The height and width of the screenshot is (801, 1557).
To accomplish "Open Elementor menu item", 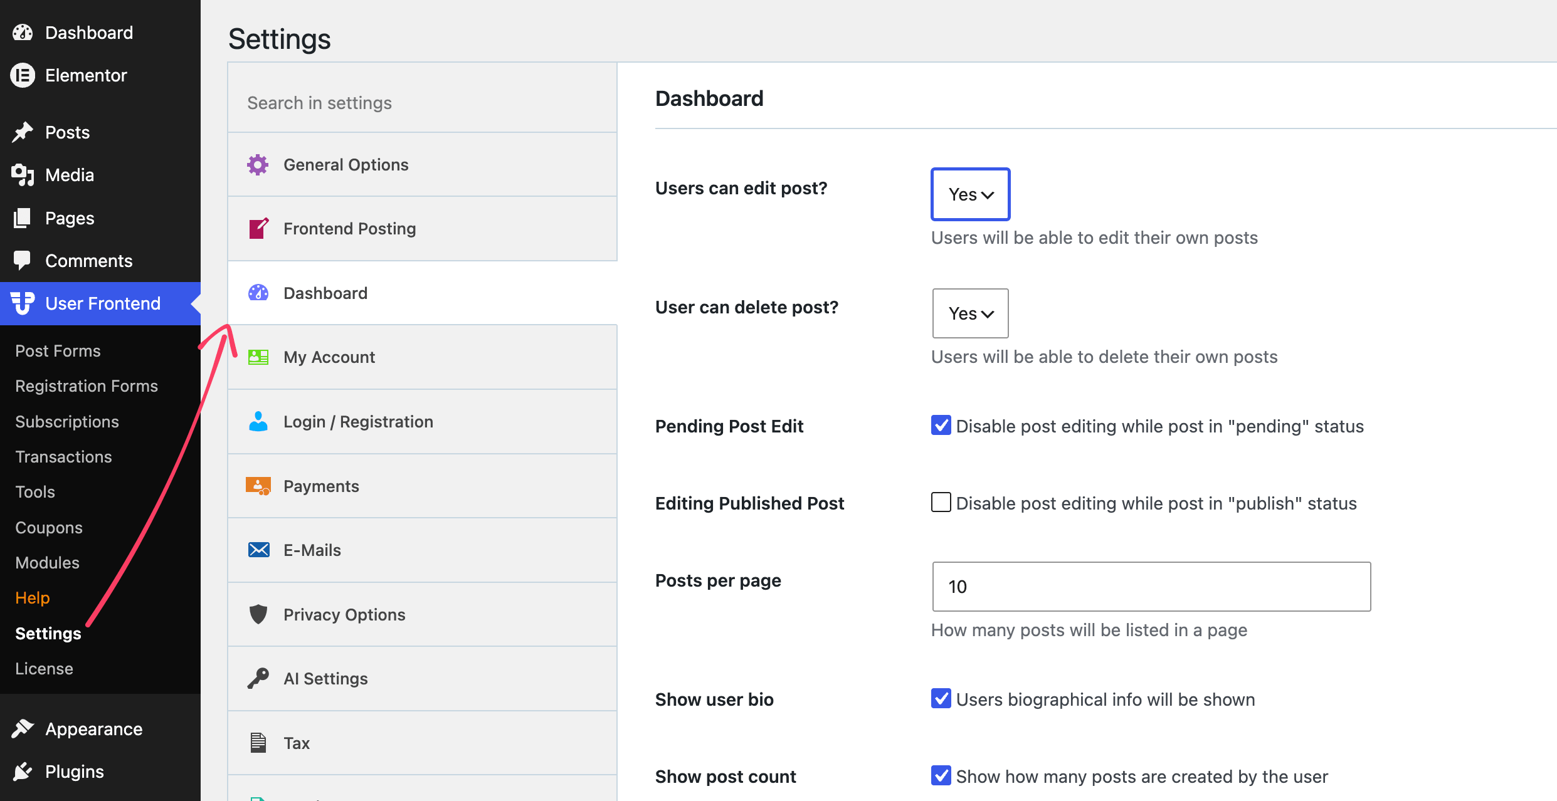I will 100,75.
